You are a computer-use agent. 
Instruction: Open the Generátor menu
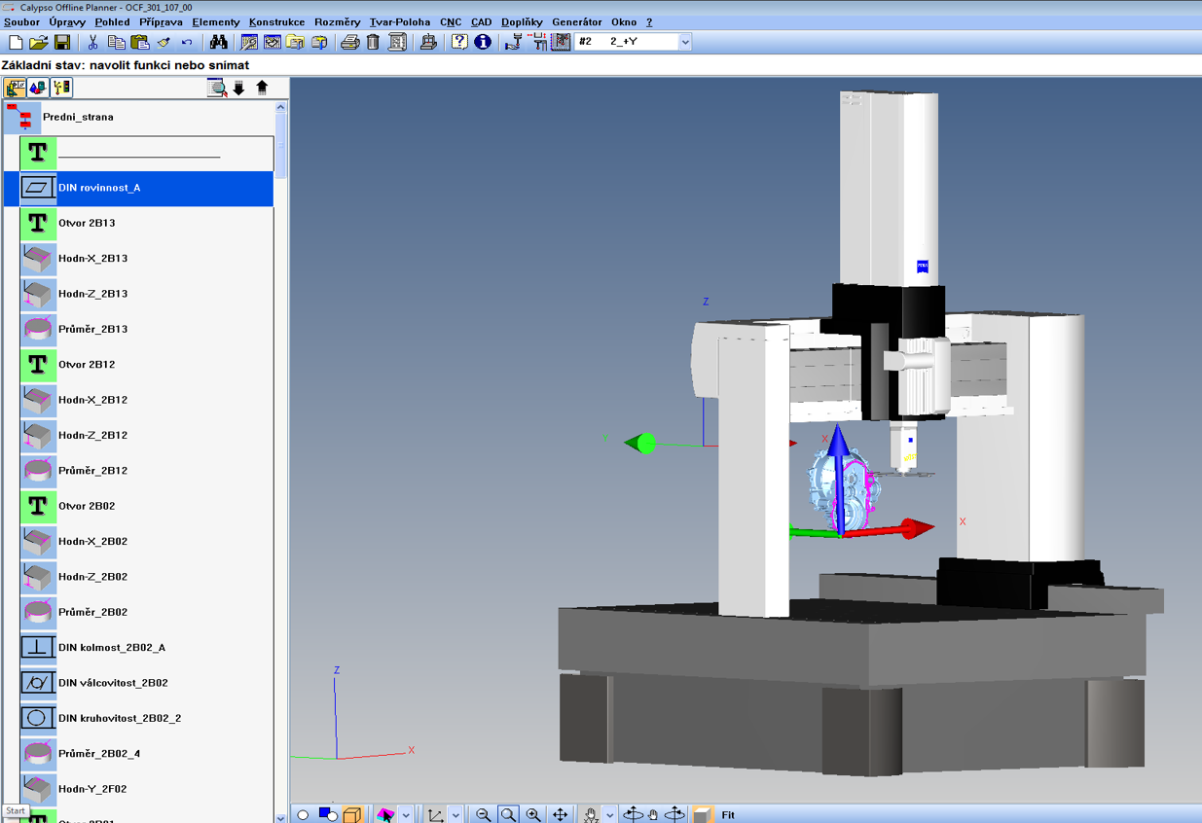[576, 21]
